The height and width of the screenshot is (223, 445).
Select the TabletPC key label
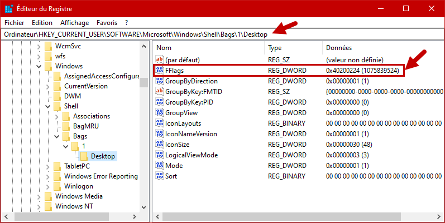[77, 166]
